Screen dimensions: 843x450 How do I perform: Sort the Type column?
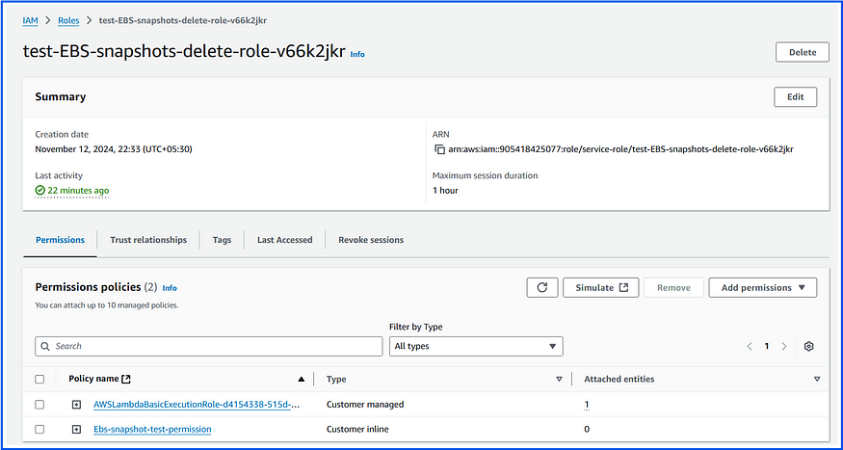559,379
